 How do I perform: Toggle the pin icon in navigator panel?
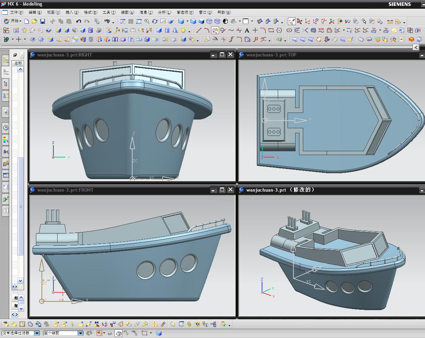point(15,55)
